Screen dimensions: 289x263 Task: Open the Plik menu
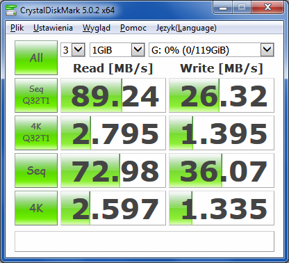pyautogui.click(x=17, y=28)
